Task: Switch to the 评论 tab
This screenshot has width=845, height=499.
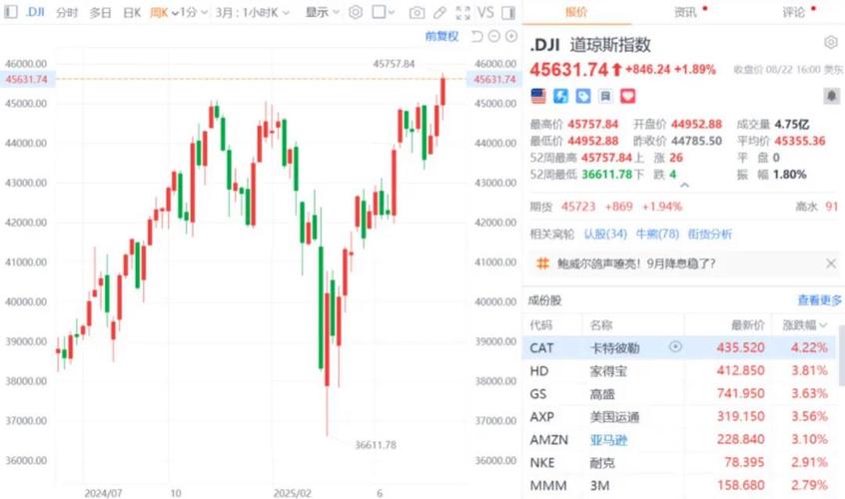Action: click(x=794, y=13)
